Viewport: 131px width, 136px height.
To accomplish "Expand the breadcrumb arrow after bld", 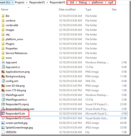I will [x=76, y=3].
